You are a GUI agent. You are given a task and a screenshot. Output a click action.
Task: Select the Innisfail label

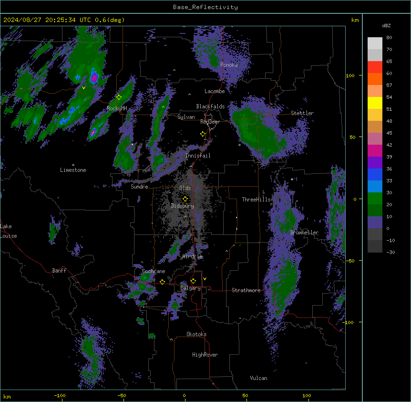[198, 156]
